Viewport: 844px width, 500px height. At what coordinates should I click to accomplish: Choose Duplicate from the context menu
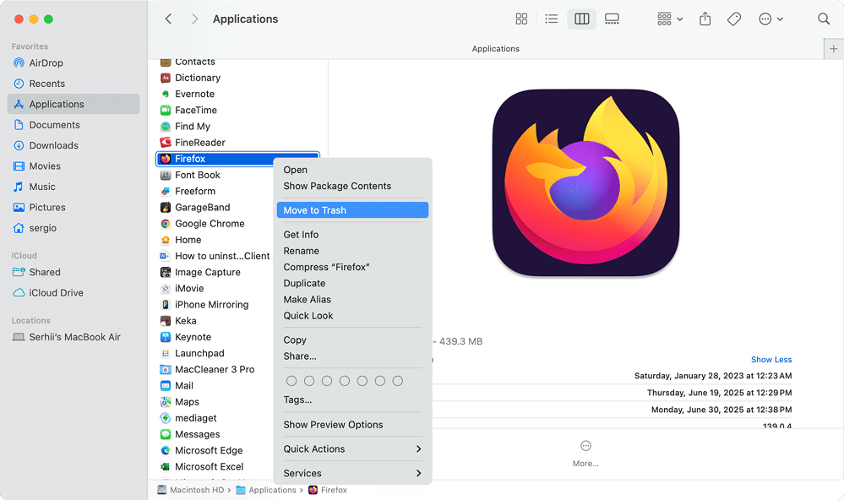pyautogui.click(x=352, y=283)
